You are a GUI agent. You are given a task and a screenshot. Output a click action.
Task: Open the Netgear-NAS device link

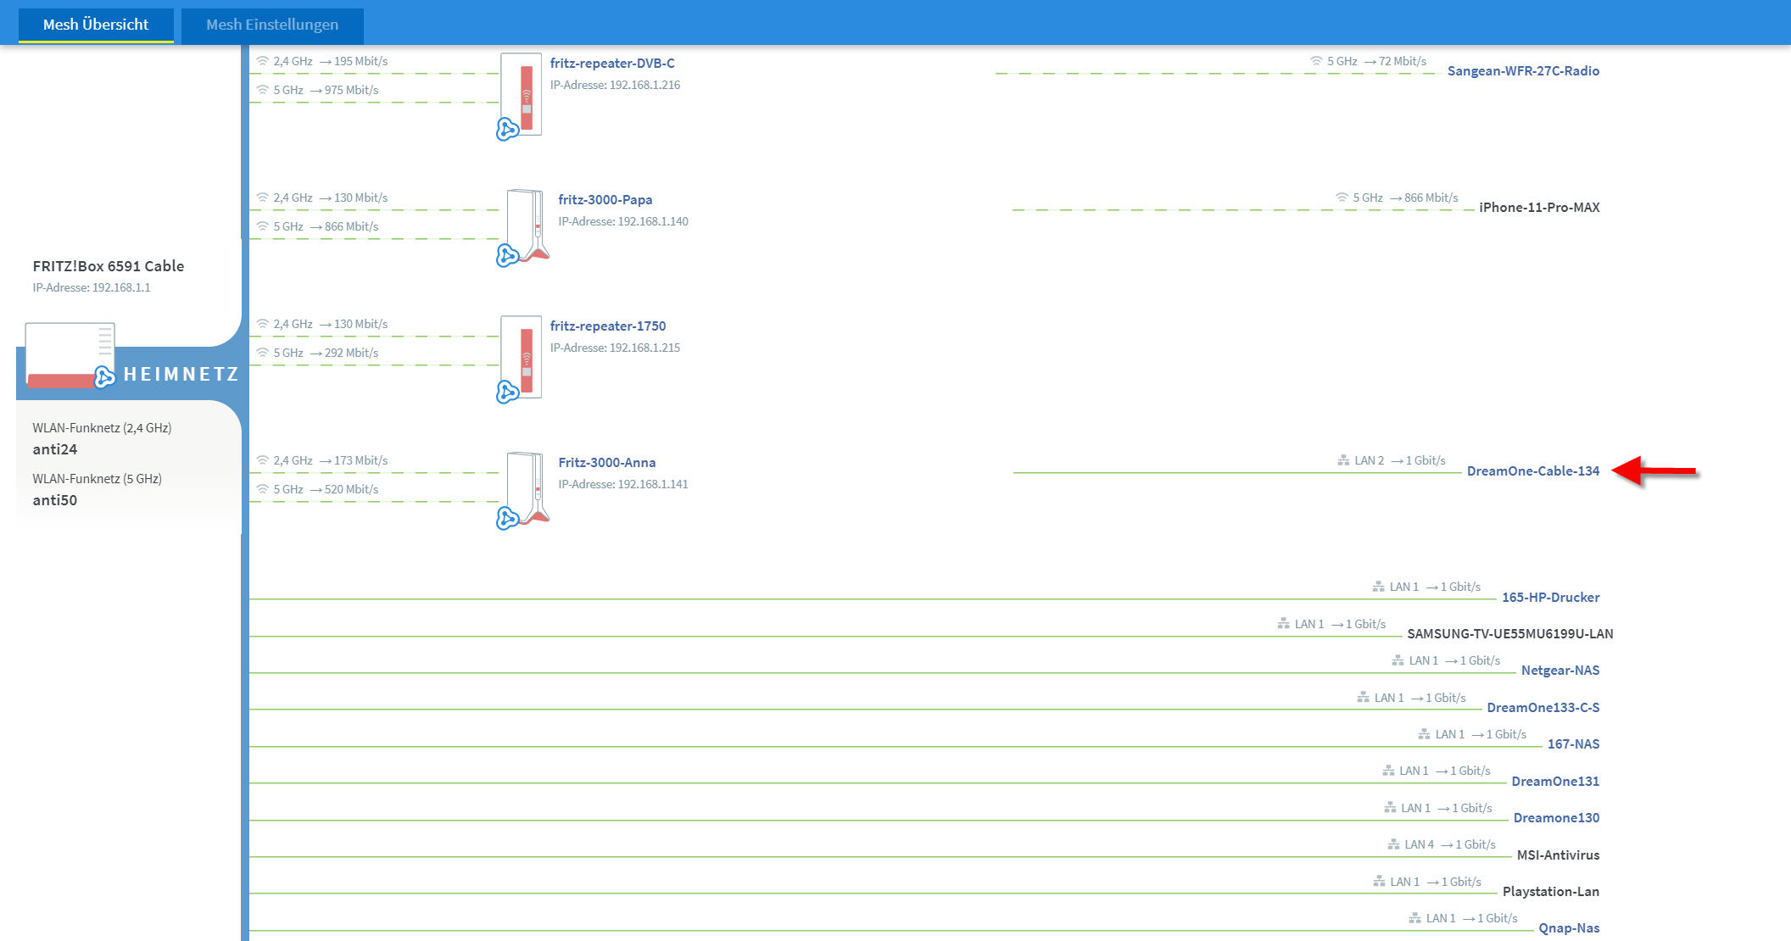click(1559, 670)
